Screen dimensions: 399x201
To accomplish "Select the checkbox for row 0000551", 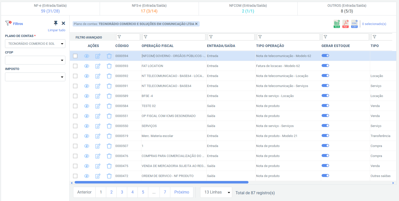I will click(x=75, y=116).
